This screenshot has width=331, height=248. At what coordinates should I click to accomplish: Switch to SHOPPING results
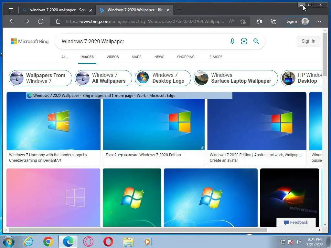(186, 57)
